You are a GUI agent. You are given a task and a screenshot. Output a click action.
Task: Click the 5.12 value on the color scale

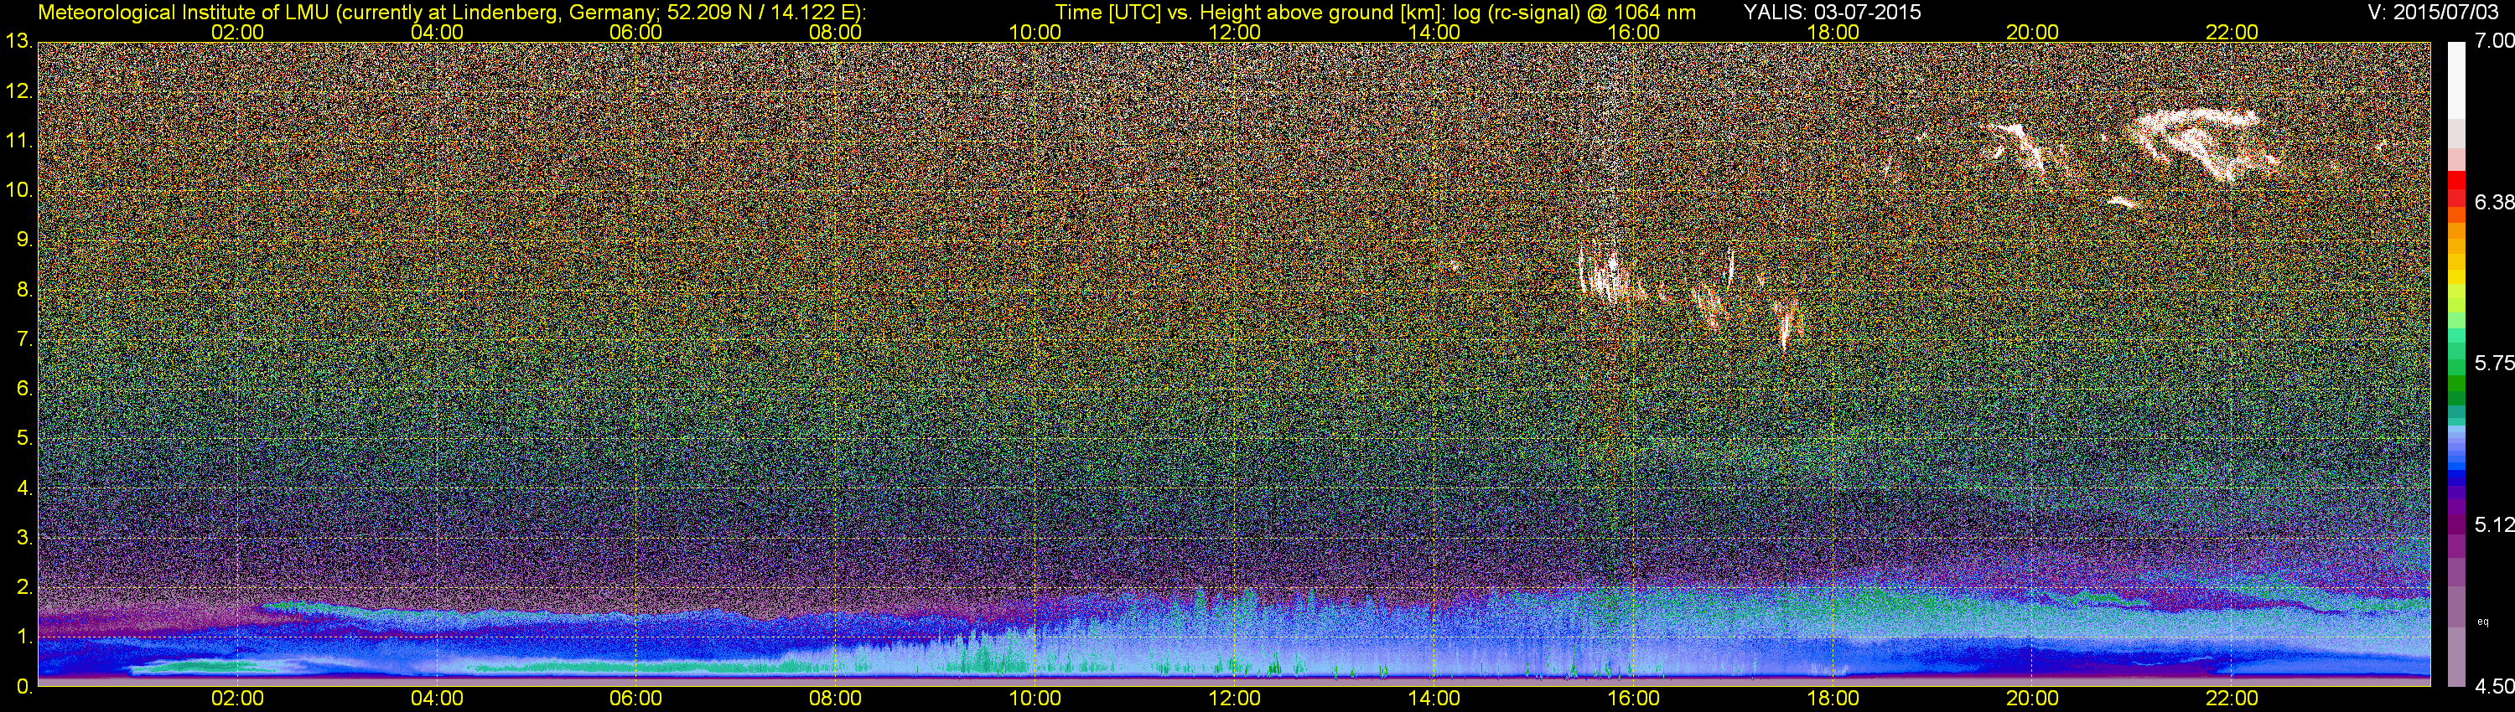click(2495, 526)
